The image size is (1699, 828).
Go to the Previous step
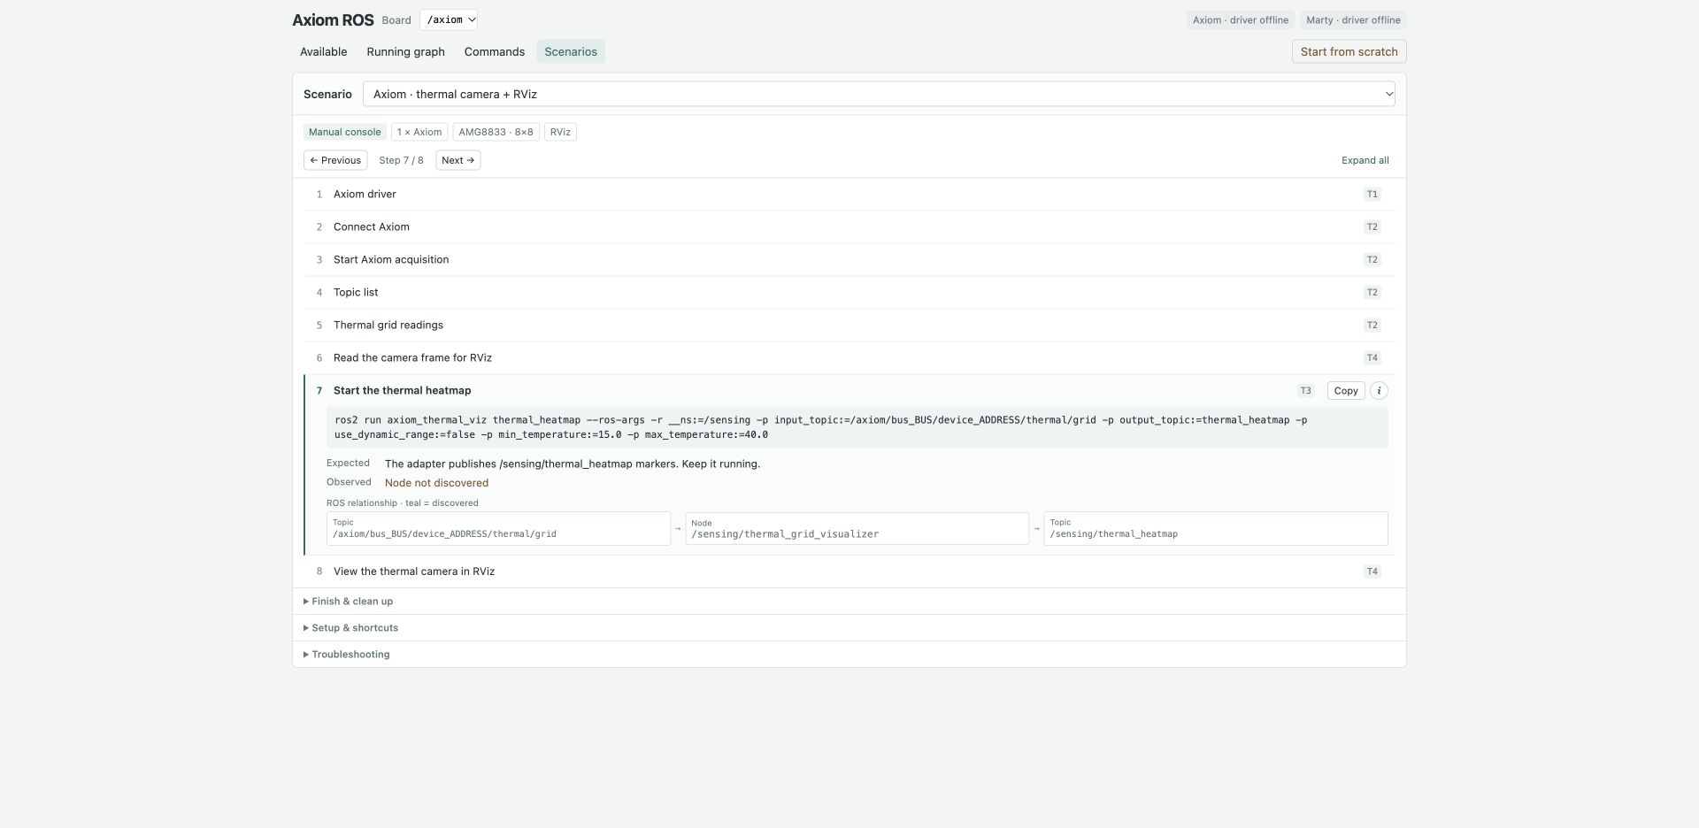335,160
